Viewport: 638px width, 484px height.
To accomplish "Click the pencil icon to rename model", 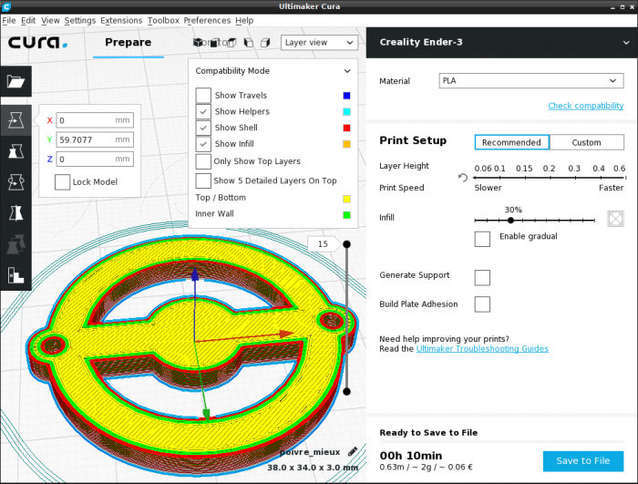I will 353,451.
